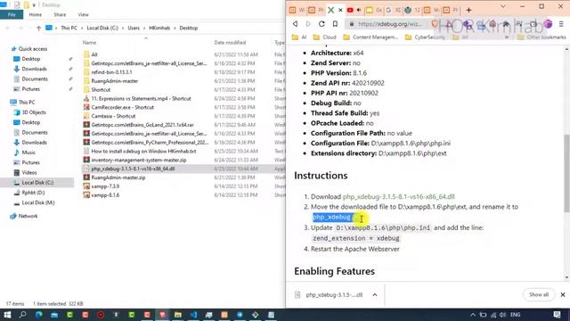Open Other bookmarks folder
This screenshot has height=321, width=570.
[x=541, y=37]
